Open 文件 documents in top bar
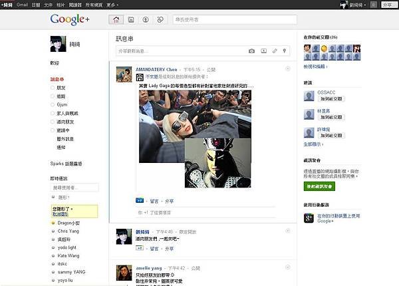 [48, 5]
